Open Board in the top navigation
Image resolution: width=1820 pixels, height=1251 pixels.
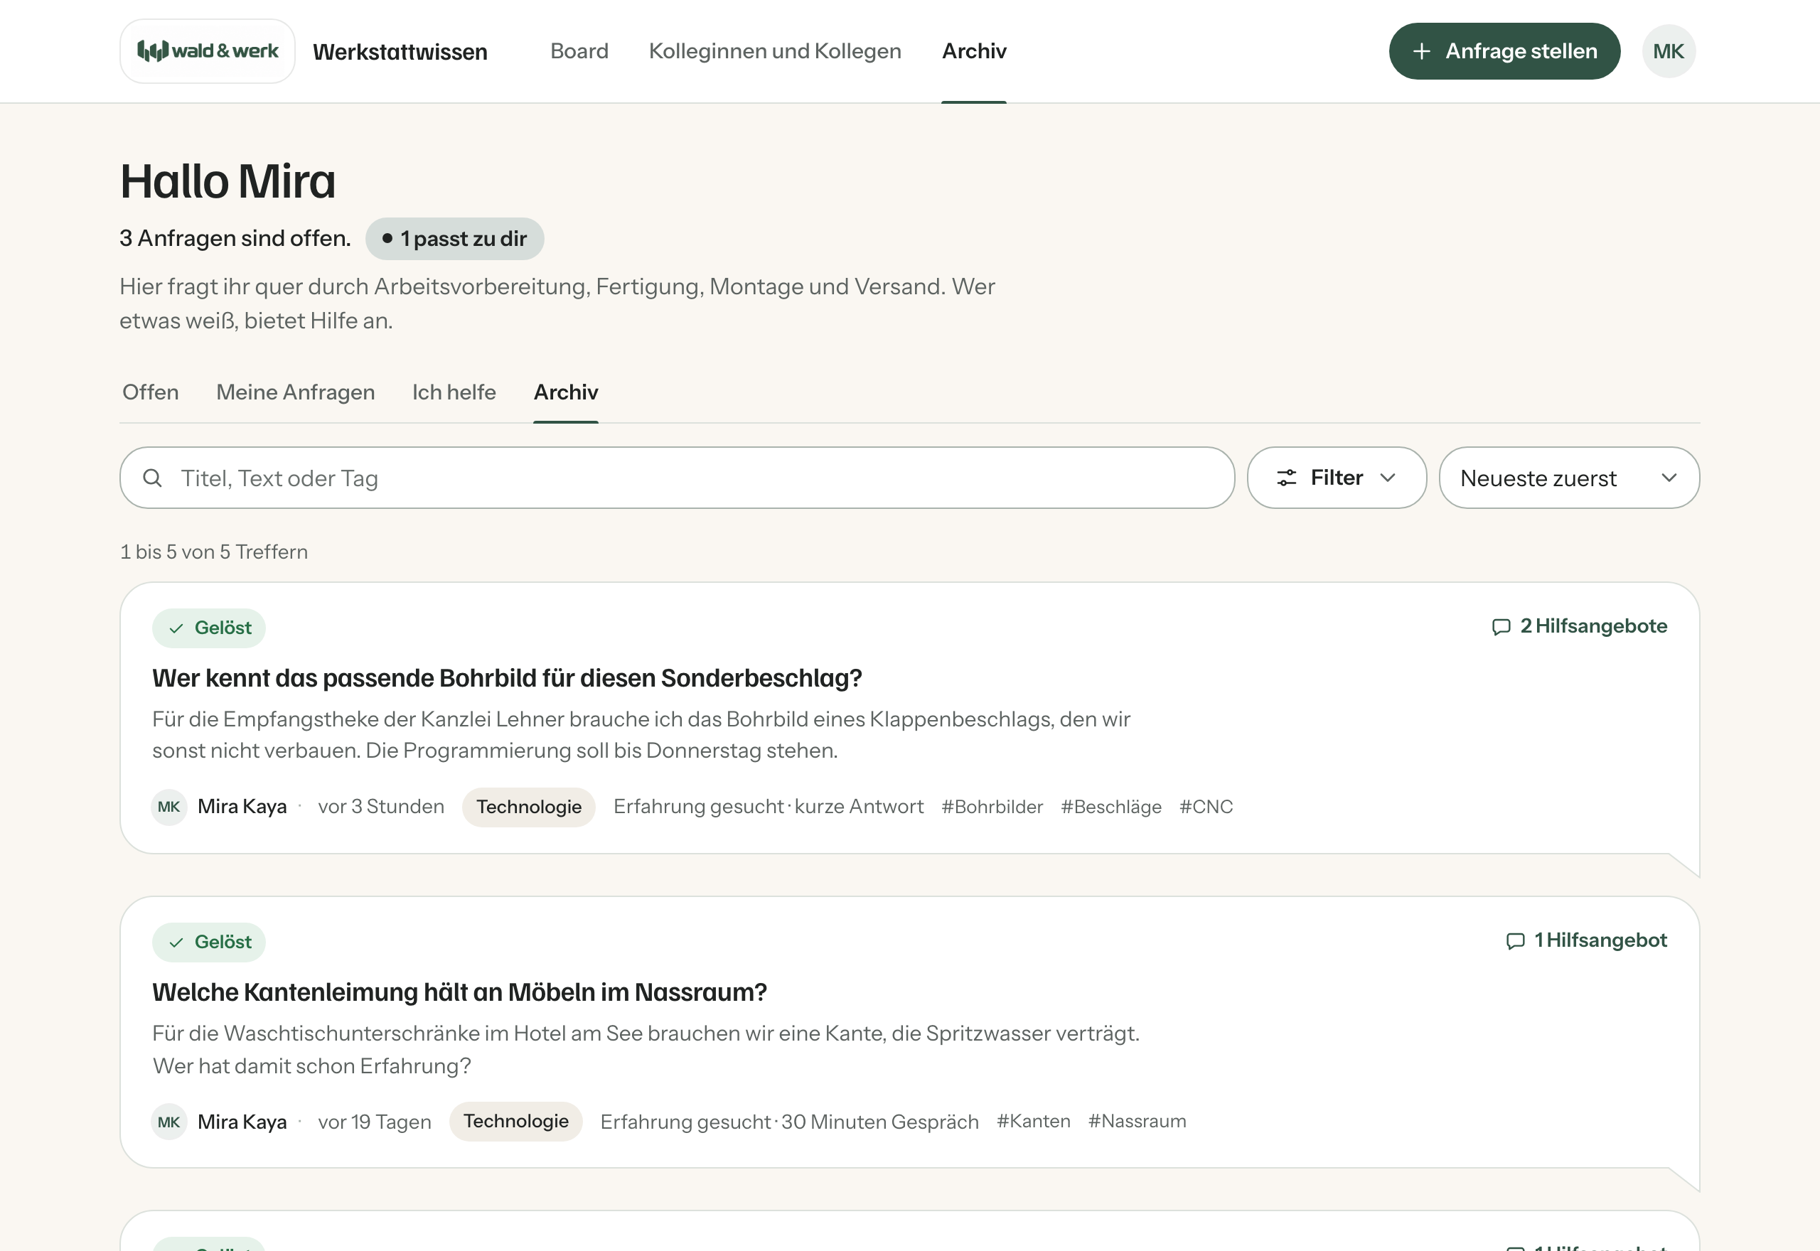click(x=579, y=51)
